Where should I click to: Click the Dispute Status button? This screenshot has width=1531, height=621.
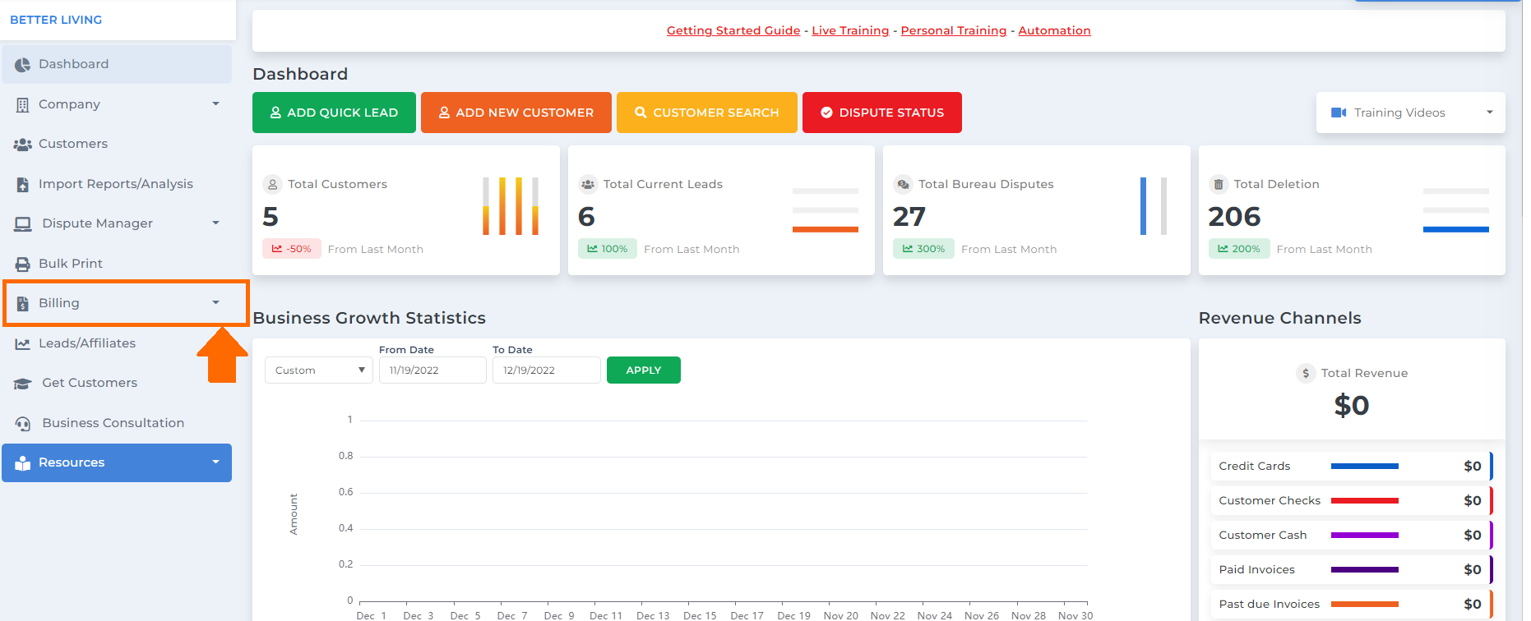point(882,113)
